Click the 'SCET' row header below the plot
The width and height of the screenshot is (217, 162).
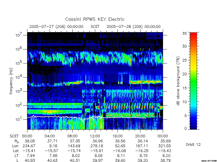coord(14,136)
